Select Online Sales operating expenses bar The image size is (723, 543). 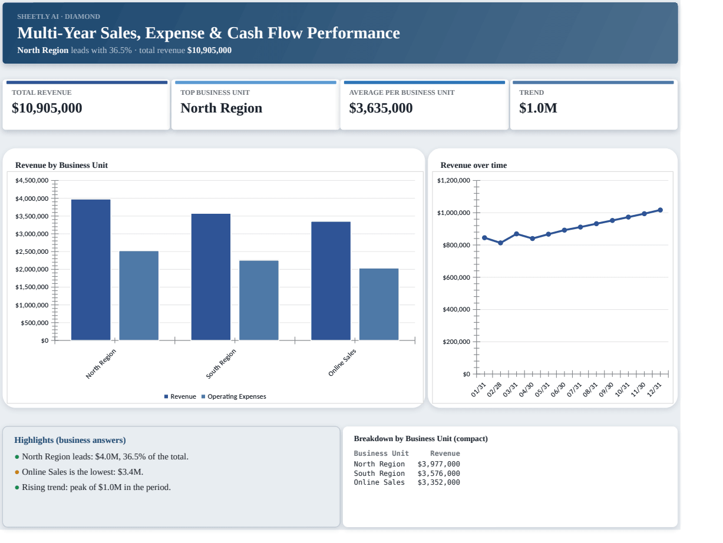pos(379,304)
